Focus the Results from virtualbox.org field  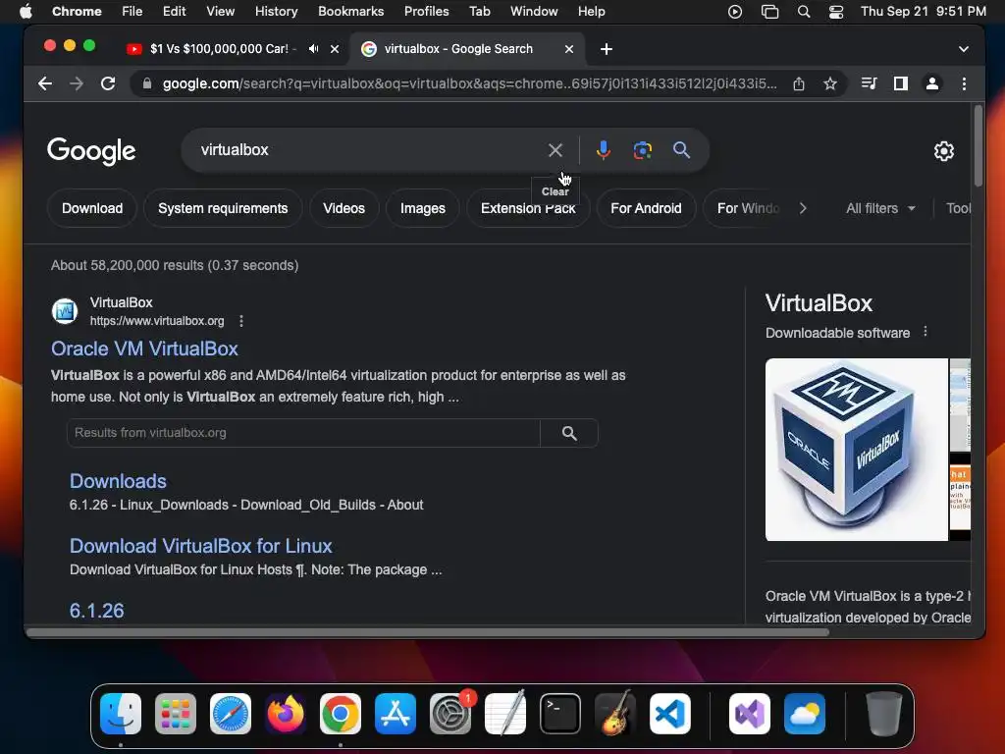pos(303,433)
